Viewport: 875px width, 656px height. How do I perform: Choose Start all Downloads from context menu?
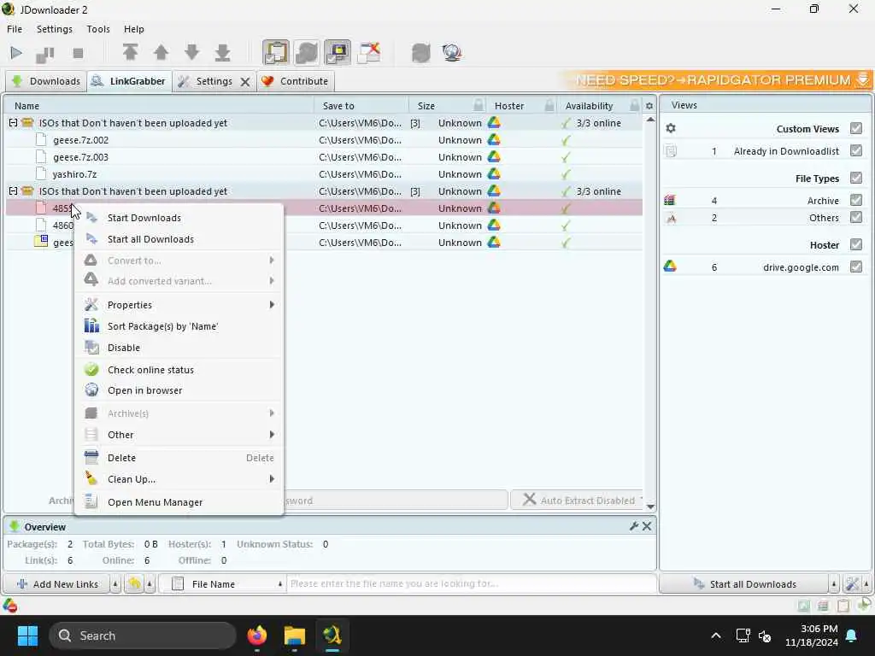coord(179,239)
